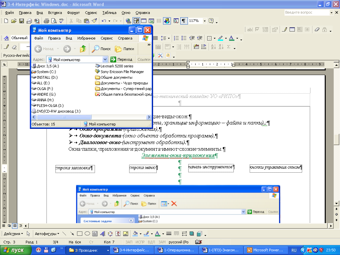Select the Format Painter brush icon

point(94,21)
